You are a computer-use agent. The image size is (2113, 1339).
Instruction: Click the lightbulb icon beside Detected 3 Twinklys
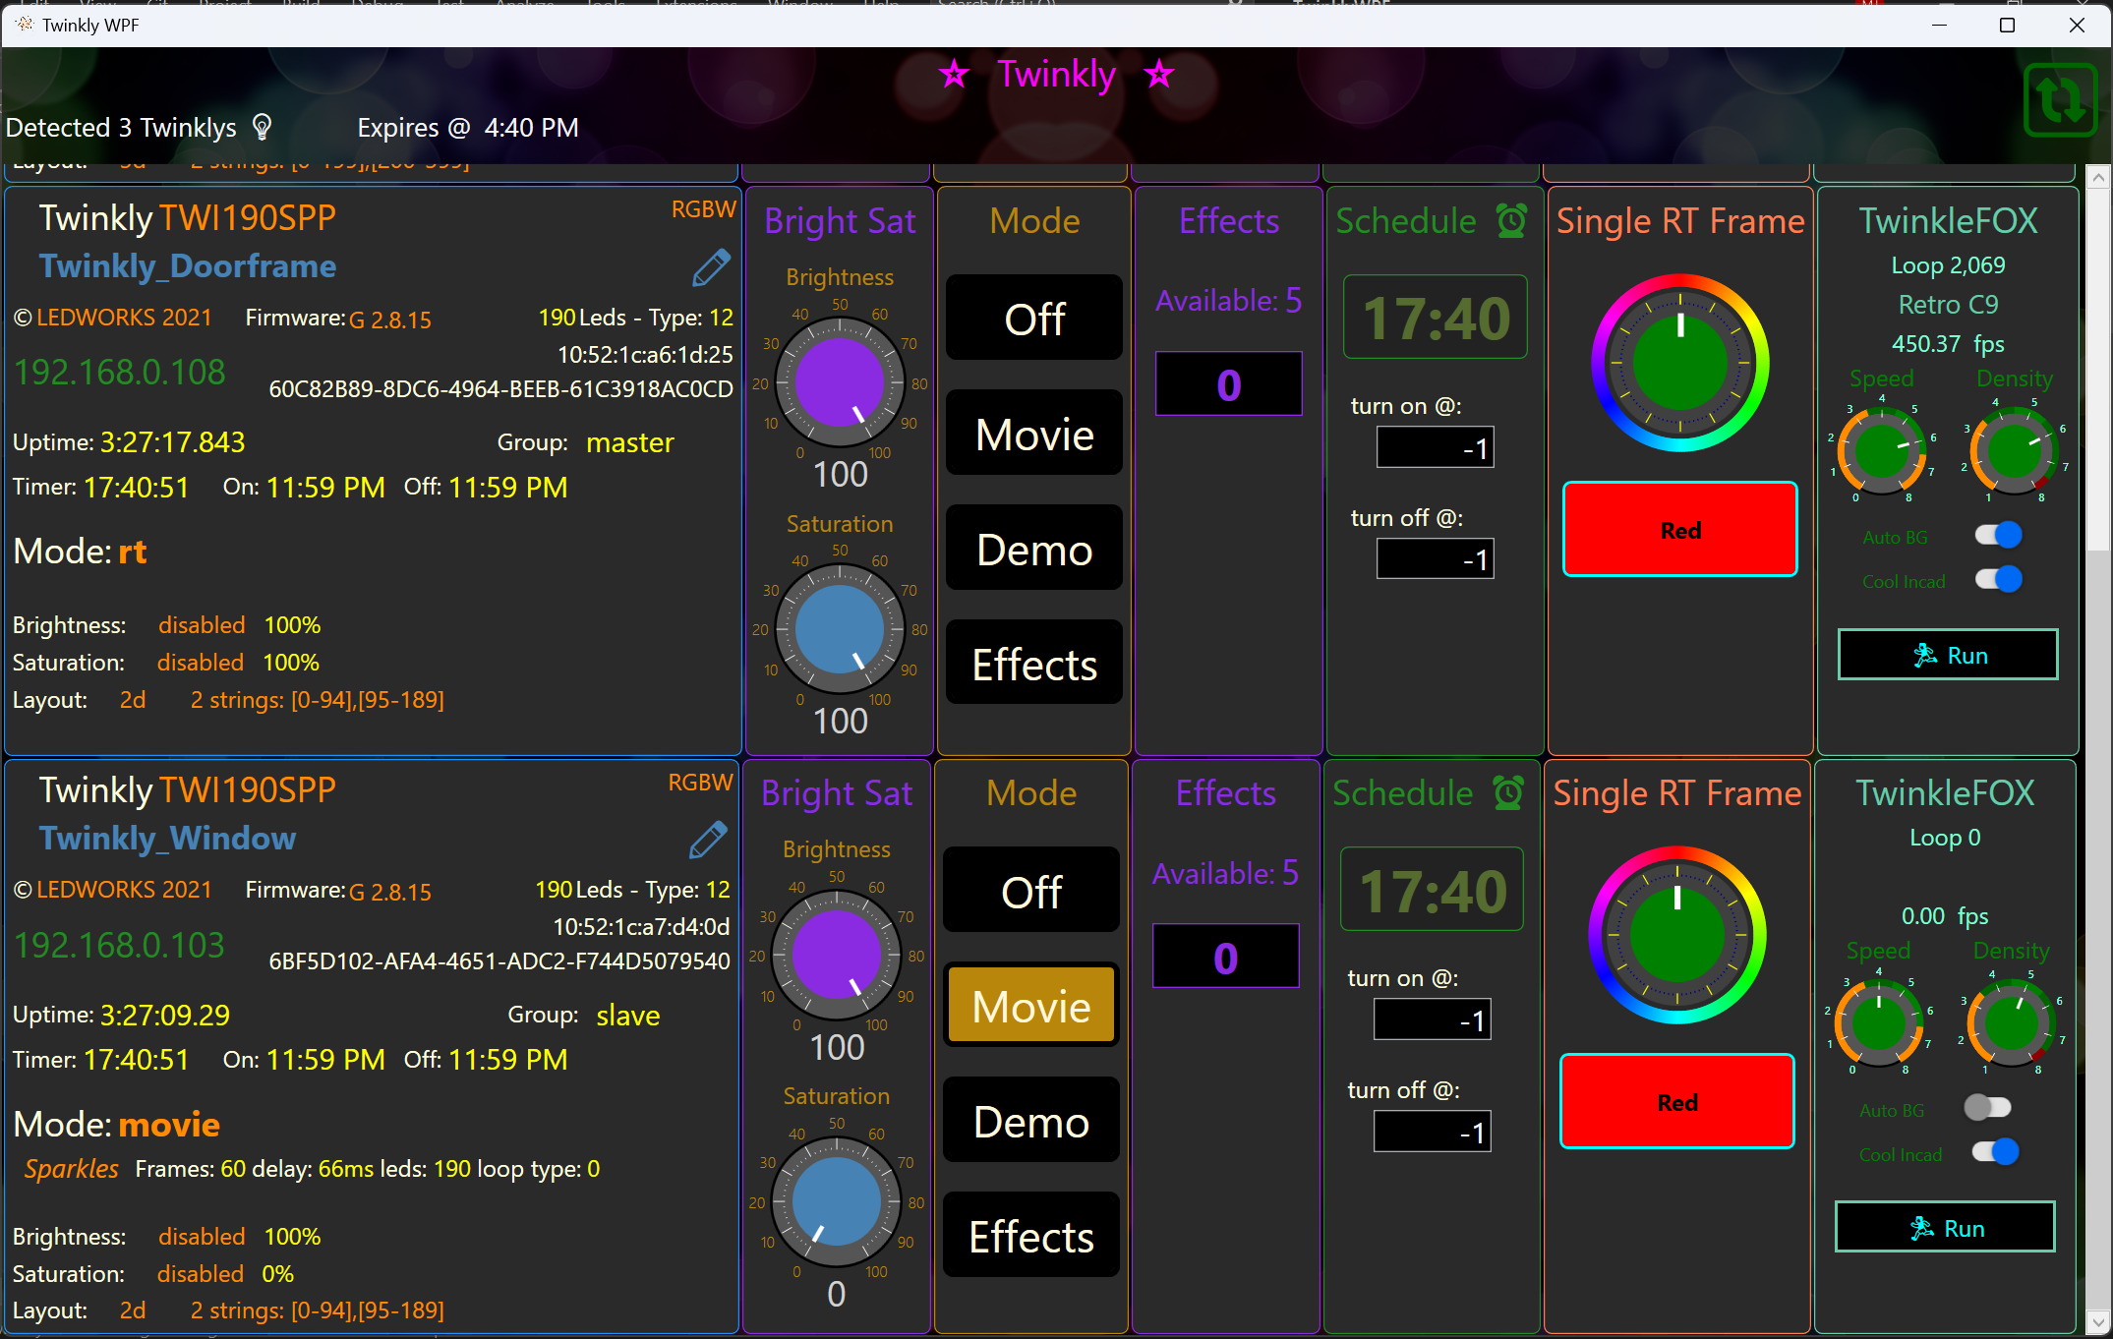pos(262,127)
